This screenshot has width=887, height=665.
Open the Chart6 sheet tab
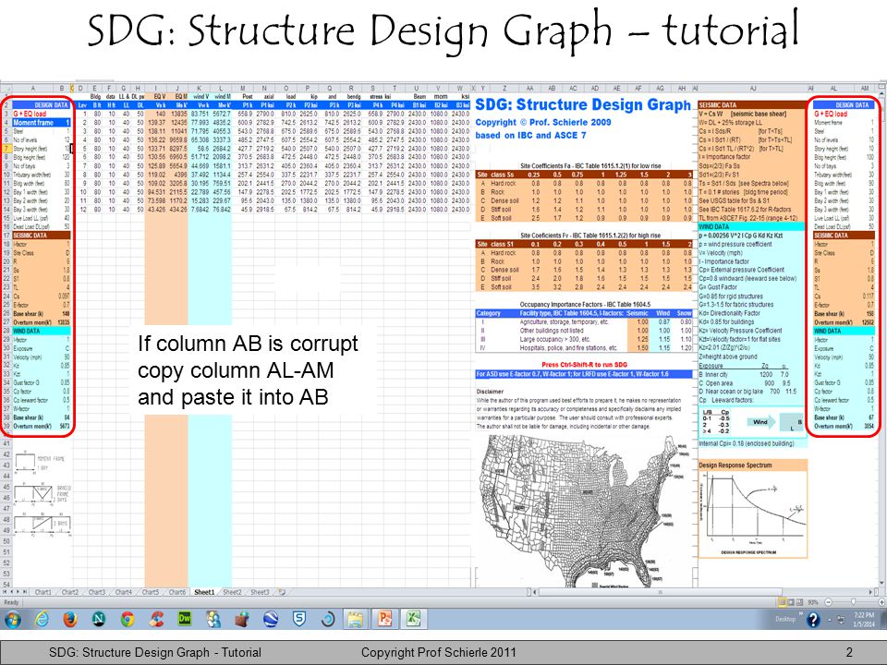point(177,592)
